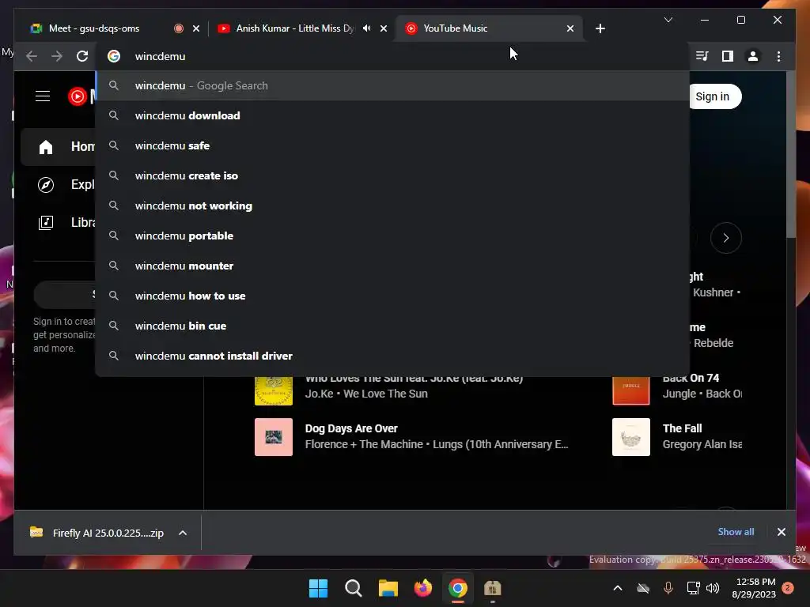Launch Firefox from the taskbar
This screenshot has height=607, width=810.
tap(423, 588)
